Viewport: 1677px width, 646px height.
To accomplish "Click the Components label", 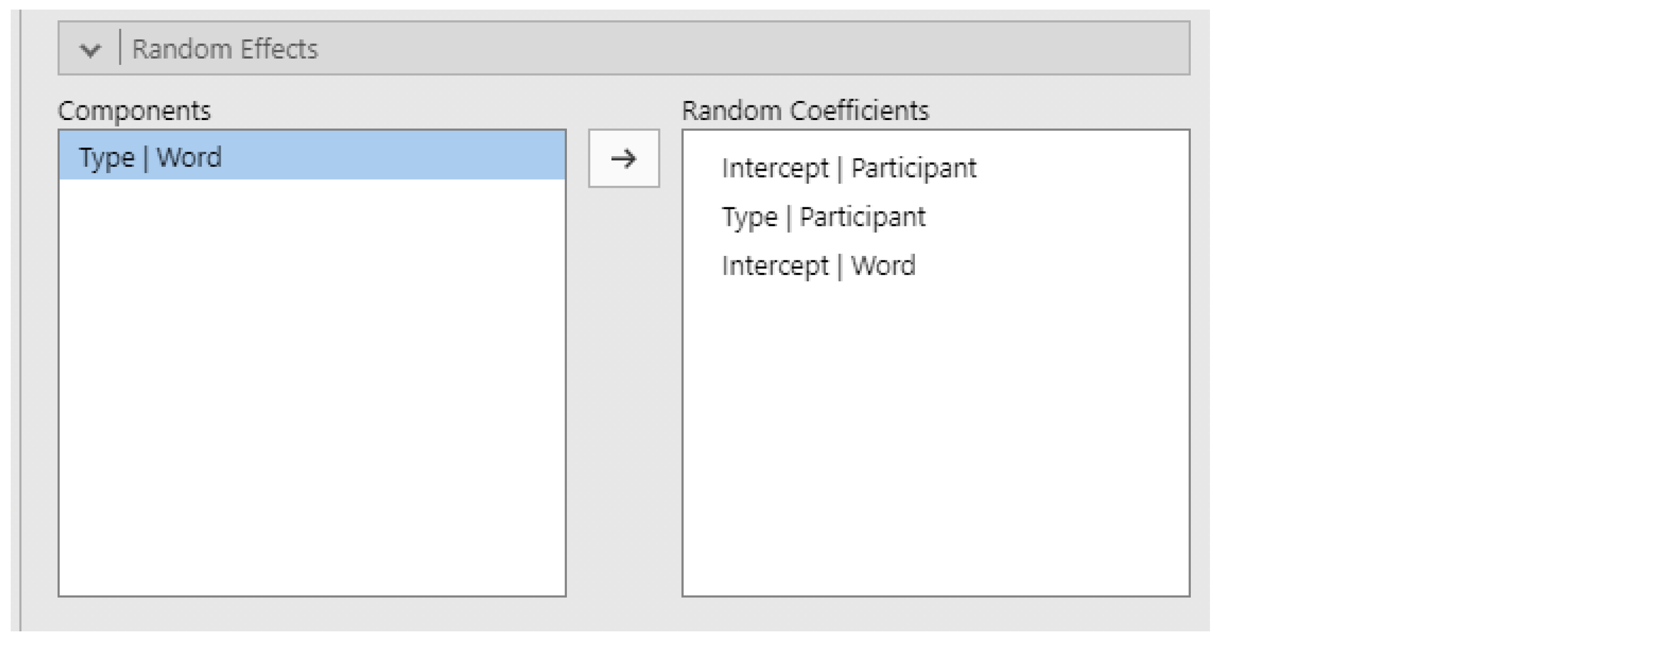I will pos(134,110).
